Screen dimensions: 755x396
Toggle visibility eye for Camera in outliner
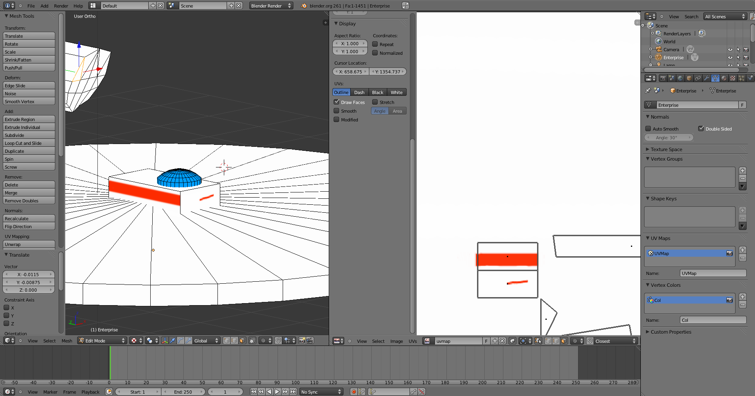730,50
